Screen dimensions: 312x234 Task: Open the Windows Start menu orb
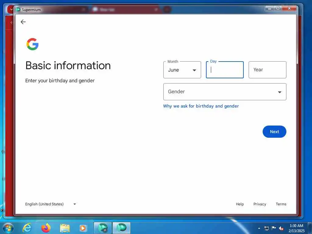(x=8, y=228)
